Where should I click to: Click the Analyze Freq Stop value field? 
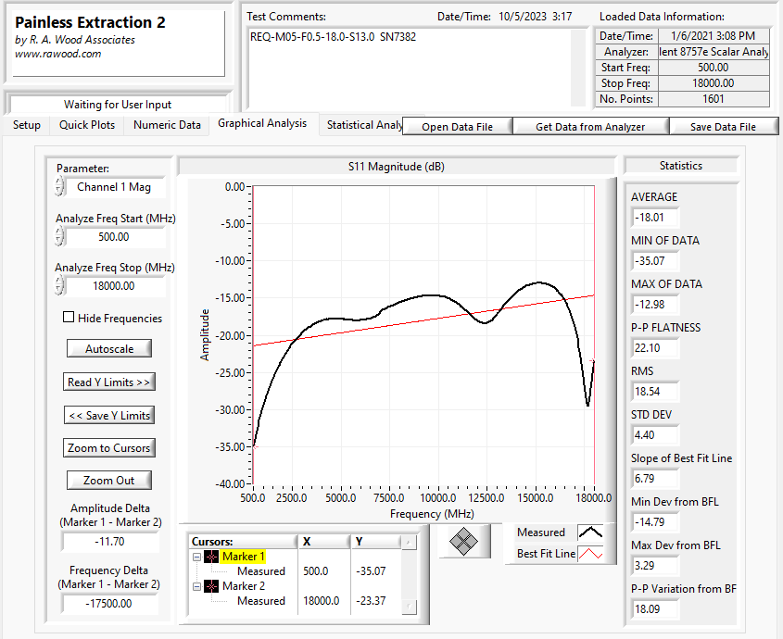[x=114, y=286]
